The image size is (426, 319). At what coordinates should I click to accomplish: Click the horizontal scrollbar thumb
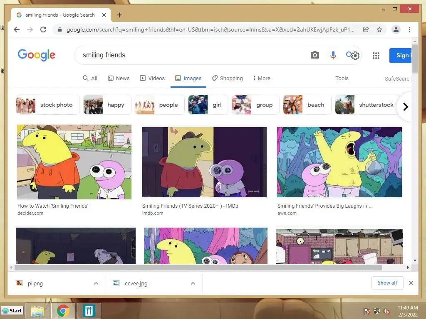(198, 268)
